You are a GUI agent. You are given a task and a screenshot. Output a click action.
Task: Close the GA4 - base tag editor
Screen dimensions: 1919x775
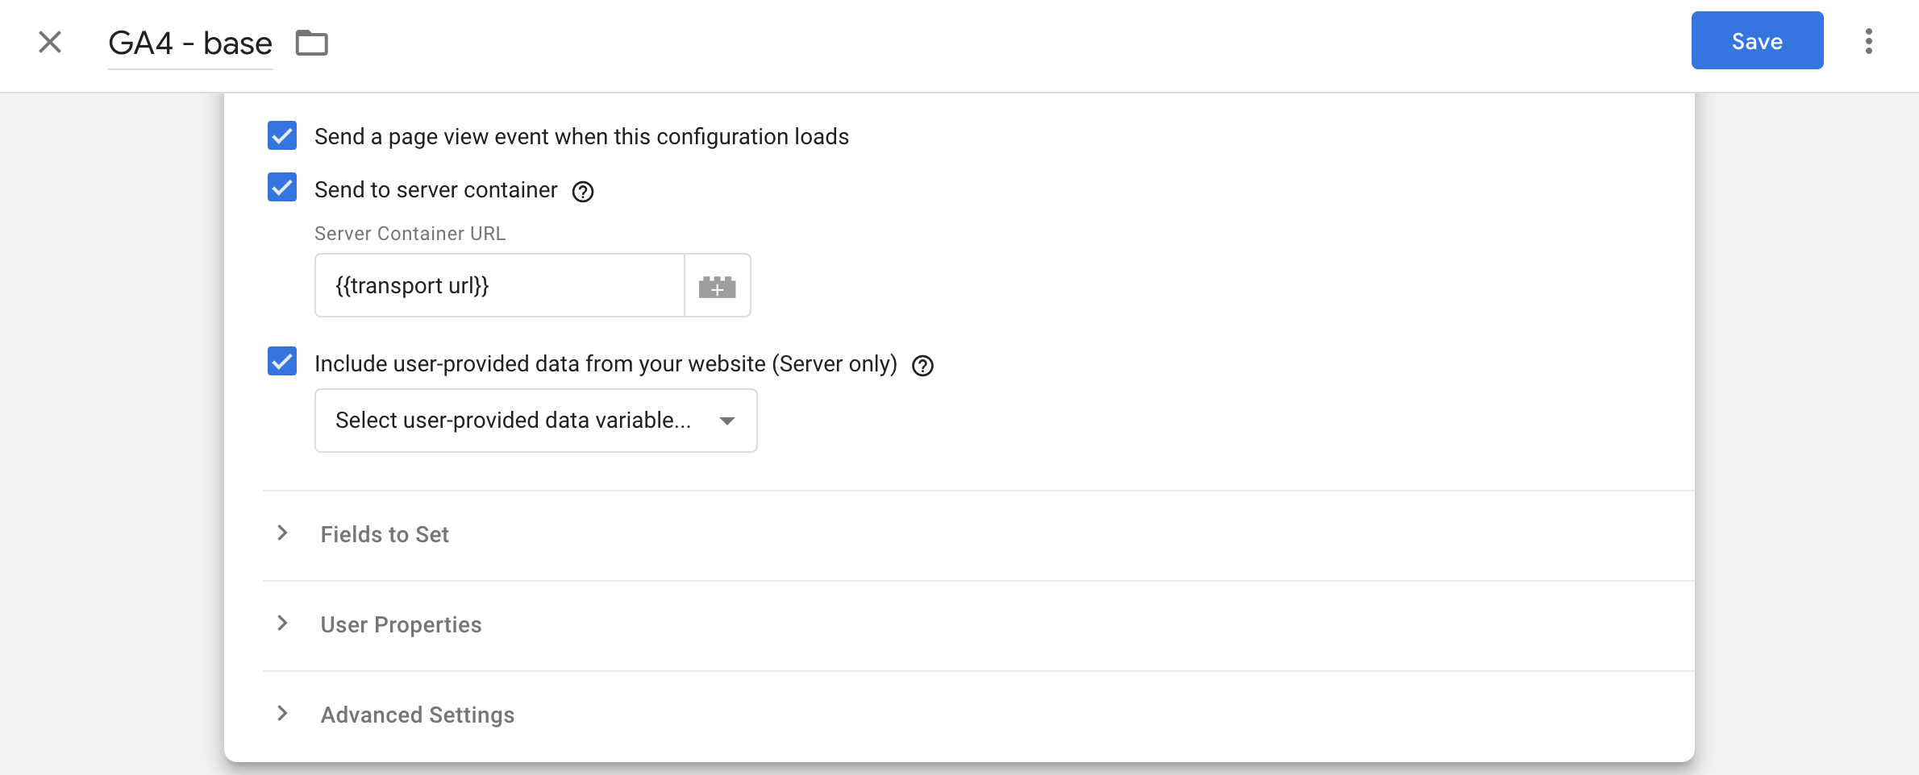click(x=50, y=42)
